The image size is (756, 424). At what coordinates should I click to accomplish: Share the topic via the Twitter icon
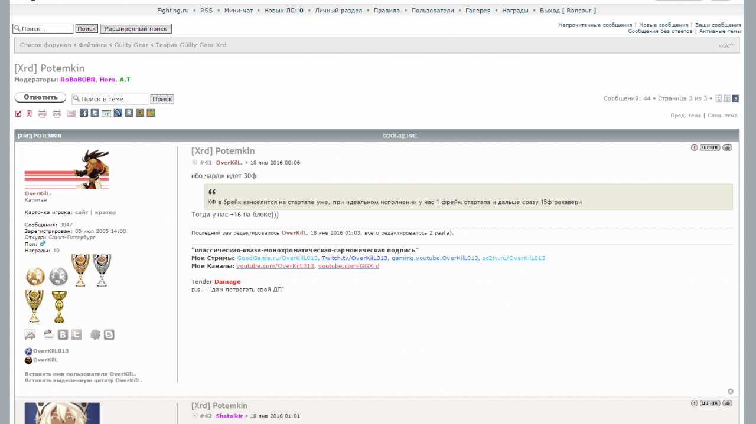[x=94, y=113]
